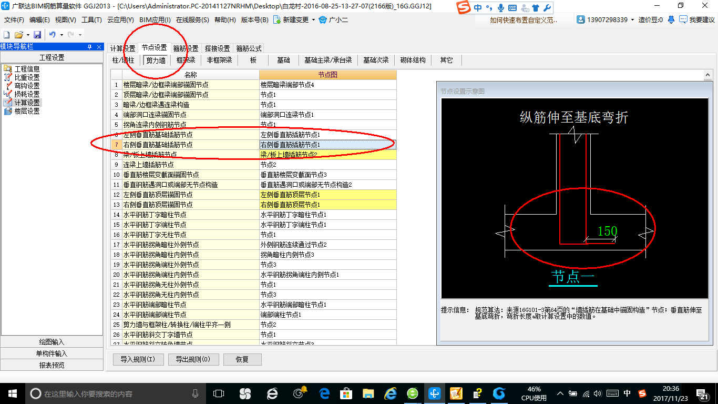Click the 恢复 button
718x404 pixels.
(x=242, y=360)
